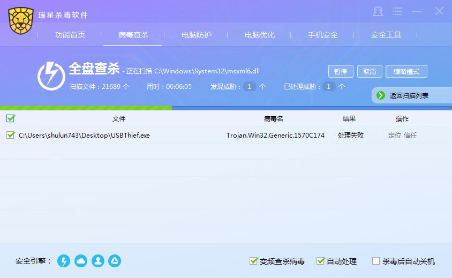Viewport: 452px width, 278px height.
Task: Open the 电脑防护 tab
Action: pos(197,35)
